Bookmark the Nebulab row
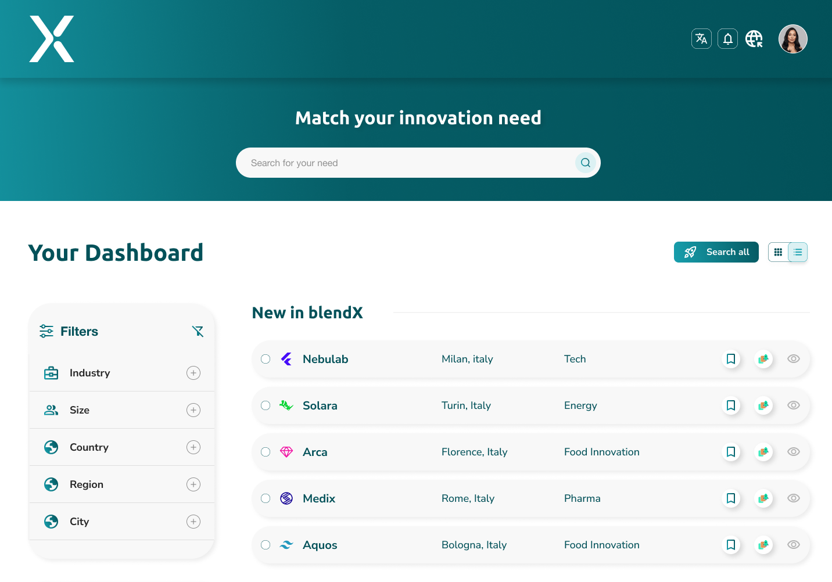Viewport: 832px width, 582px height. click(x=731, y=359)
